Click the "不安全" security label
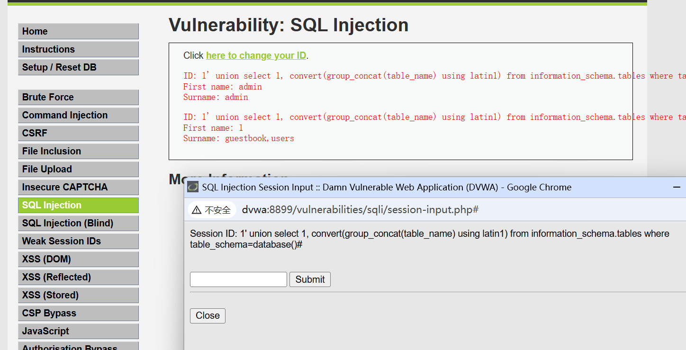This screenshot has width=686, height=350. [217, 210]
